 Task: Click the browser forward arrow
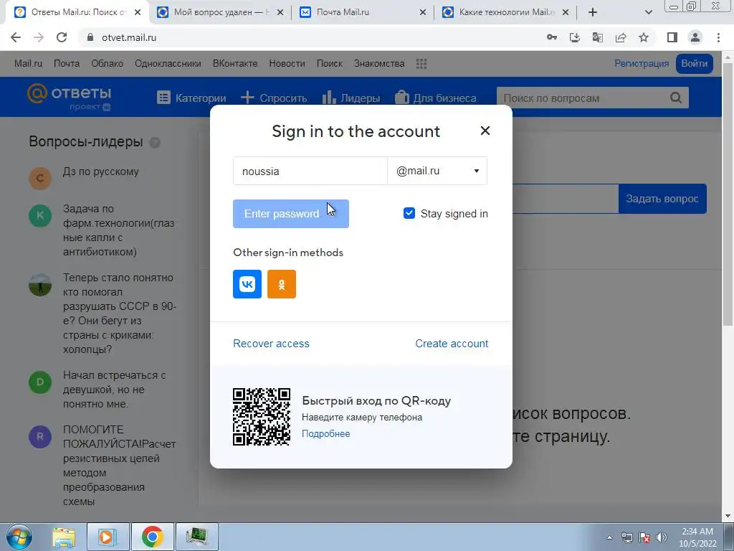39,37
